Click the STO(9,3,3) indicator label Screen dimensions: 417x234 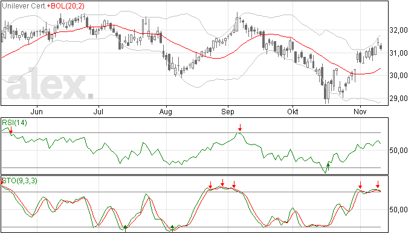coord(20,181)
